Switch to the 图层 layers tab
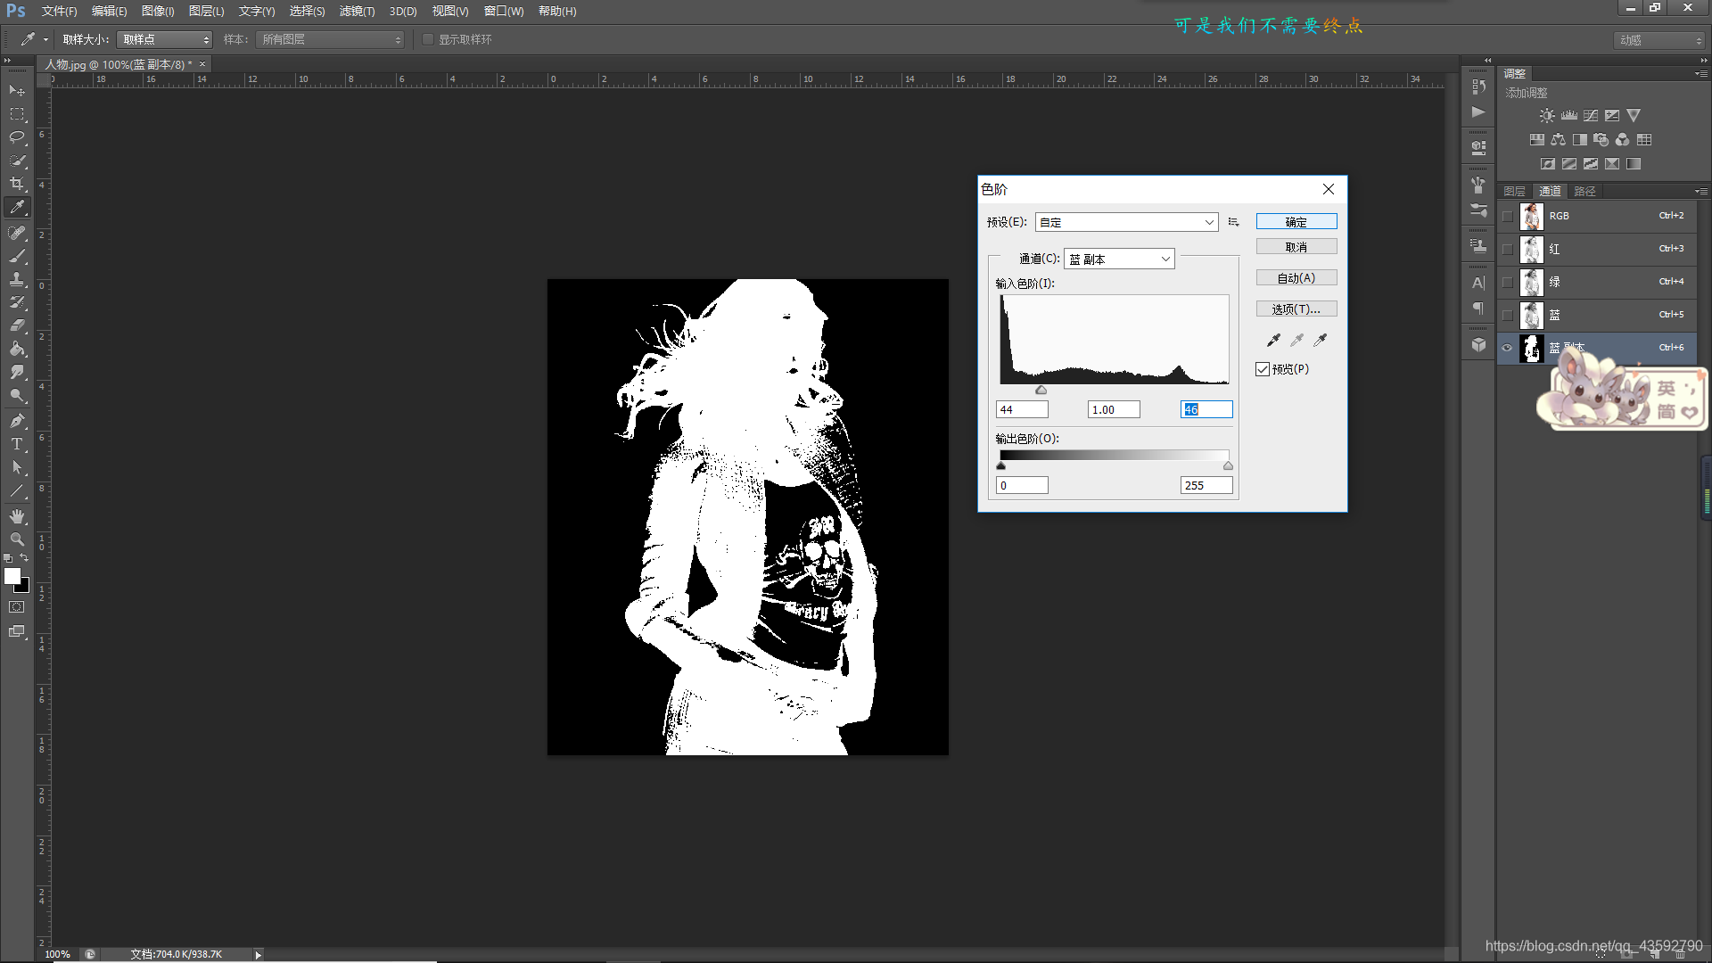The image size is (1712, 963). coord(1514,191)
